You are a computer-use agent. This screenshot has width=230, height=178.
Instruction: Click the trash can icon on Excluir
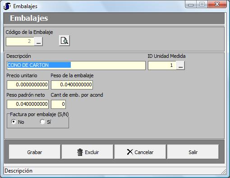coord(80,152)
